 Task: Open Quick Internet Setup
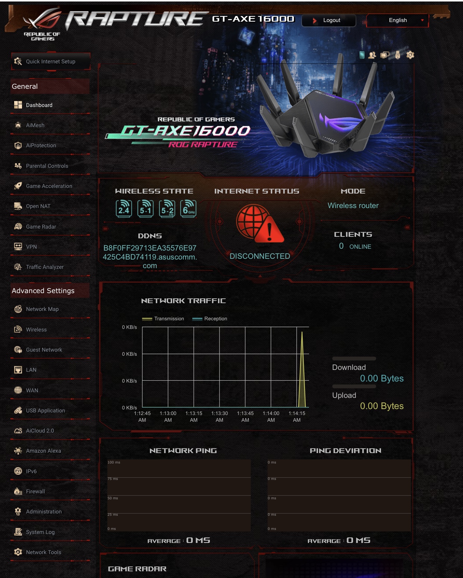(x=50, y=61)
